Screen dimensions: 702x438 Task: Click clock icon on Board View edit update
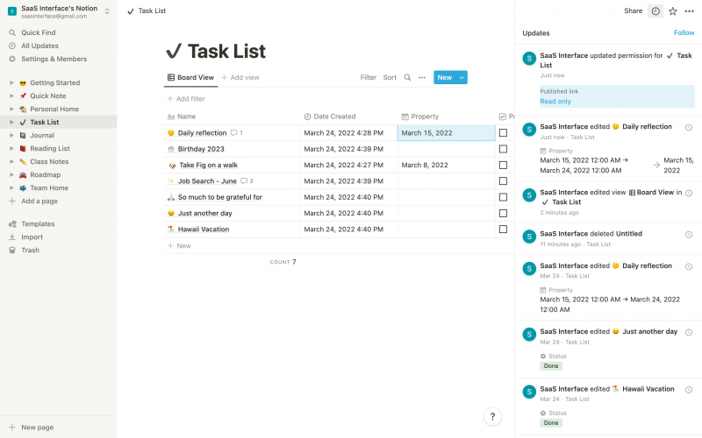click(x=689, y=193)
